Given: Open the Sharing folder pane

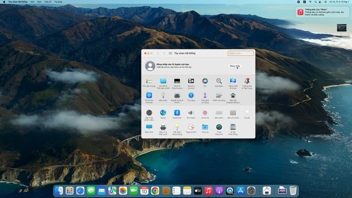Looking at the screenshot, I should [205, 127].
